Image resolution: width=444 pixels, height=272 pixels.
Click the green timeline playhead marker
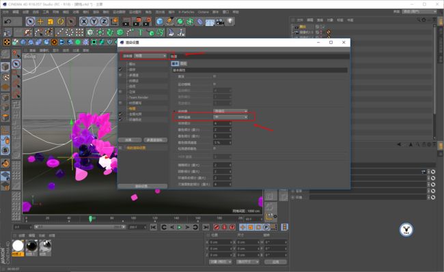tap(91, 219)
